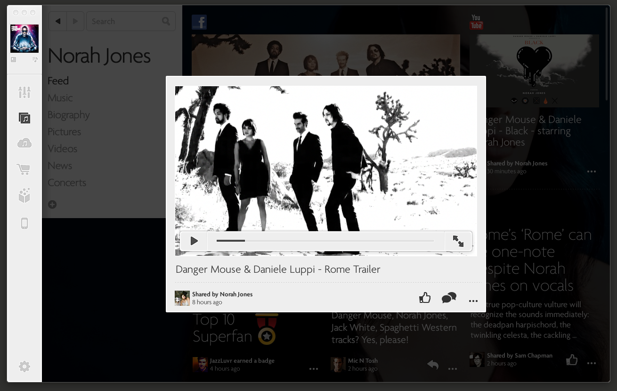Go back with the left arrow button
The image size is (617, 391).
coord(57,21)
